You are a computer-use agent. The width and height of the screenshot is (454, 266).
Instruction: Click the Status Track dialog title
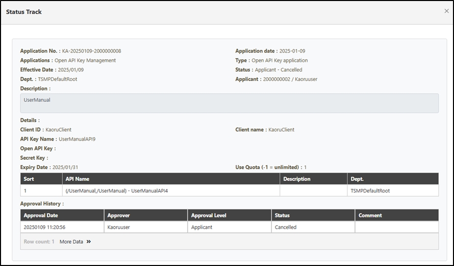[x=24, y=12]
